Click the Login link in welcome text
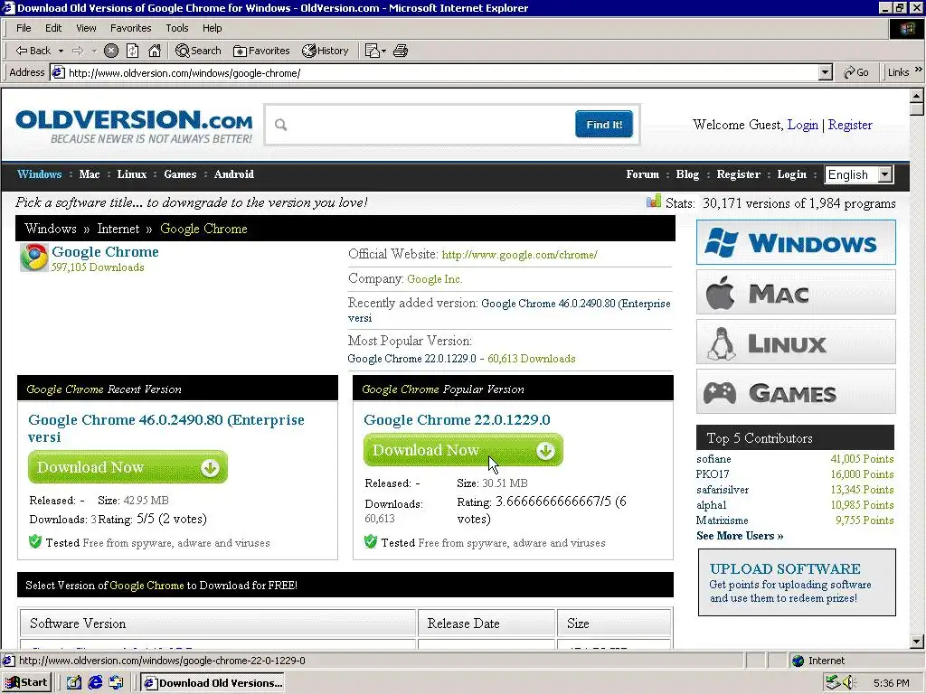The height and width of the screenshot is (694, 926). click(803, 125)
